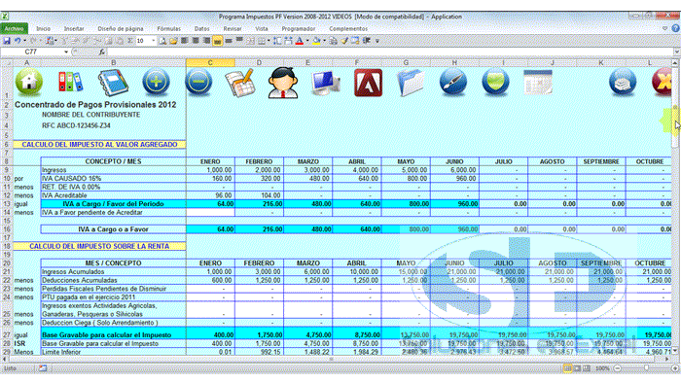Click the computer monitor icon

pyautogui.click(x=325, y=83)
